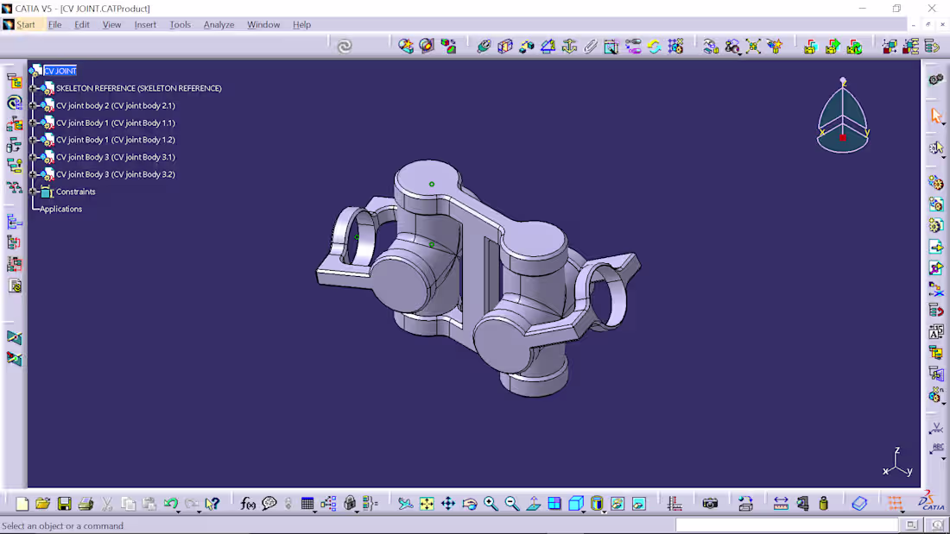This screenshot has height=534, width=950.
Task: Open the Measure Between tool
Action: click(780, 502)
